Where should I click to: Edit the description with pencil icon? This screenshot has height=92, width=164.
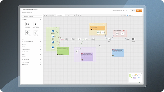coord(32,12)
